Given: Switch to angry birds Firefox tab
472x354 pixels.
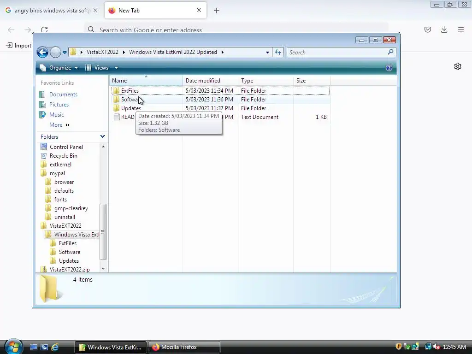Looking at the screenshot, I should pyautogui.click(x=52, y=11).
